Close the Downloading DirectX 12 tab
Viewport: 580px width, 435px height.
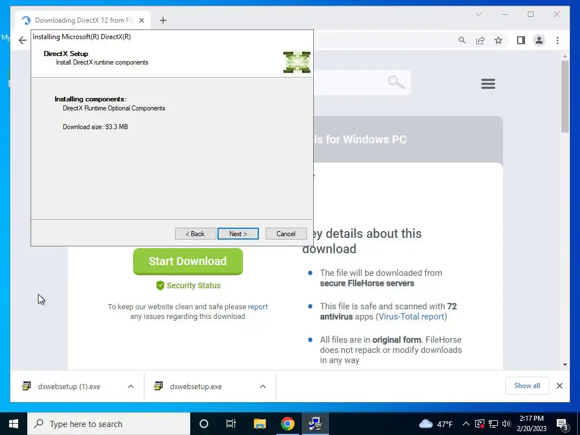pyautogui.click(x=141, y=20)
